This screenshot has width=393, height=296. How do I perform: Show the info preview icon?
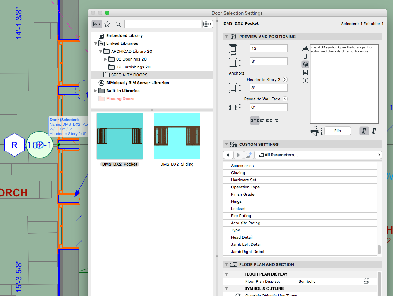tap(305, 81)
